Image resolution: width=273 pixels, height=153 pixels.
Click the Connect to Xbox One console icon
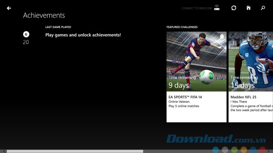pyautogui.click(x=217, y=8)
